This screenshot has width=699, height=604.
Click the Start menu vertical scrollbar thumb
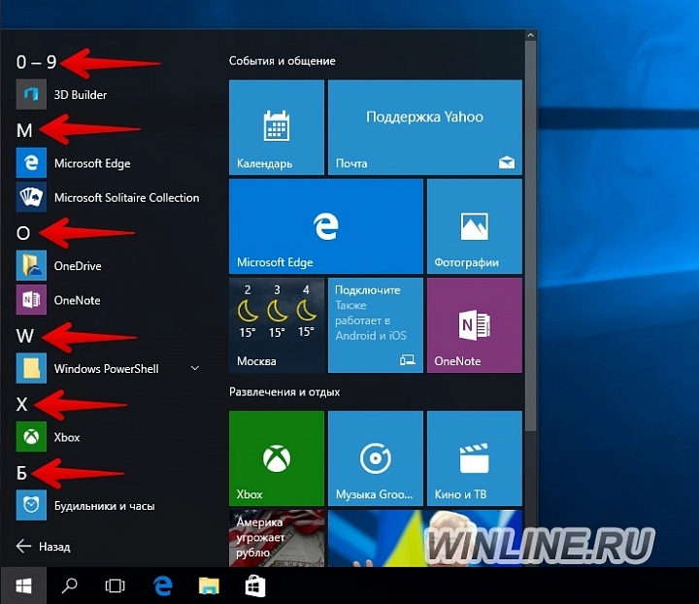point(530,235)
